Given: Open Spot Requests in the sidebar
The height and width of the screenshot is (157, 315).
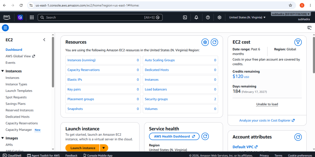Looking at the screenshot, I should [16, 97].
